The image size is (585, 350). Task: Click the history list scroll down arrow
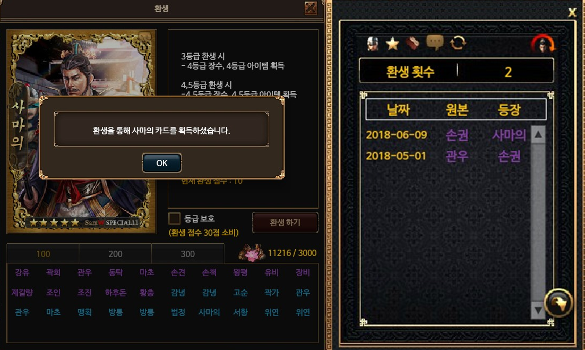[x=538, y=311]
